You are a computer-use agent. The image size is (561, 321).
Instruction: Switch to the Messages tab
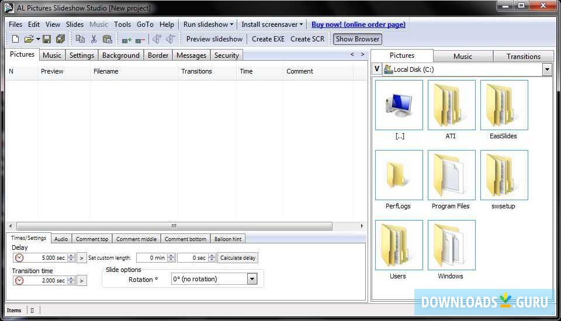point(192,55)
